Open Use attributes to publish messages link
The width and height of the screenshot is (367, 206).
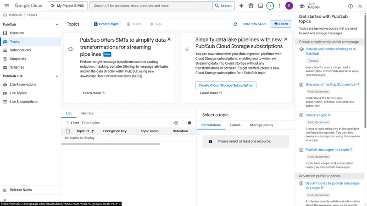click(332, 186)
